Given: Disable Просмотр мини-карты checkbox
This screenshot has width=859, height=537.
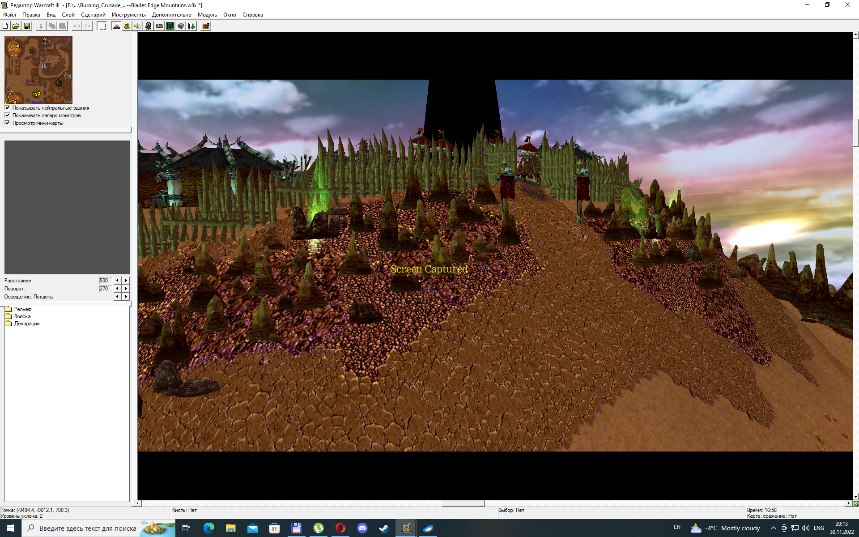Looking at the screenshot, I should coord(7,123).
